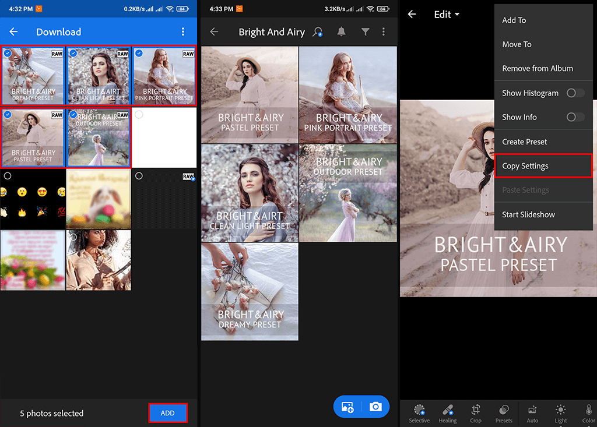This screenshot has width=597, height=427.
Task: Tap the camera capture icon
Action: pos(375,407)
